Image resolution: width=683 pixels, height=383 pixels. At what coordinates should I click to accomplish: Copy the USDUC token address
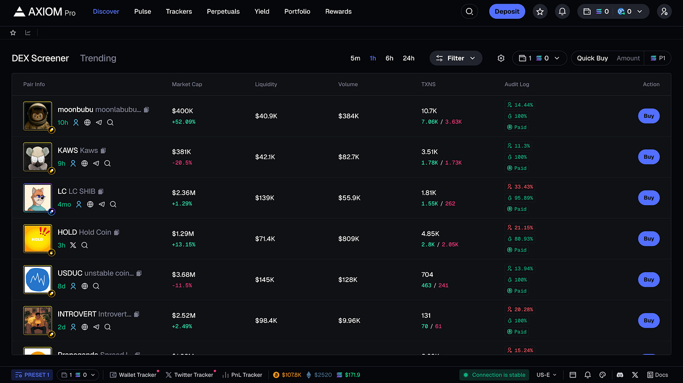(139, 273)
